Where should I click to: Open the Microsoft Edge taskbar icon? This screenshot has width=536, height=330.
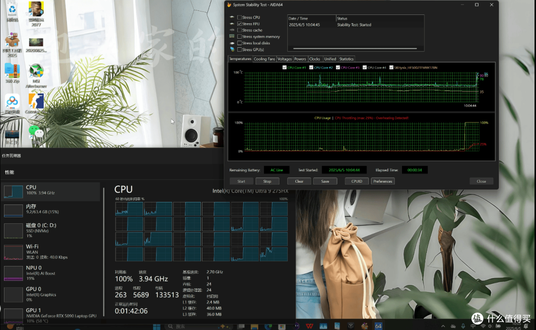click(x=268, y=326)
